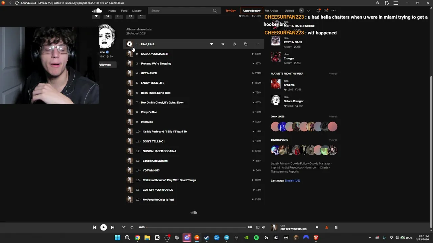This screenshot has width=433, height=243.
Task: Open the Library tab
Action: coord(137,10)
